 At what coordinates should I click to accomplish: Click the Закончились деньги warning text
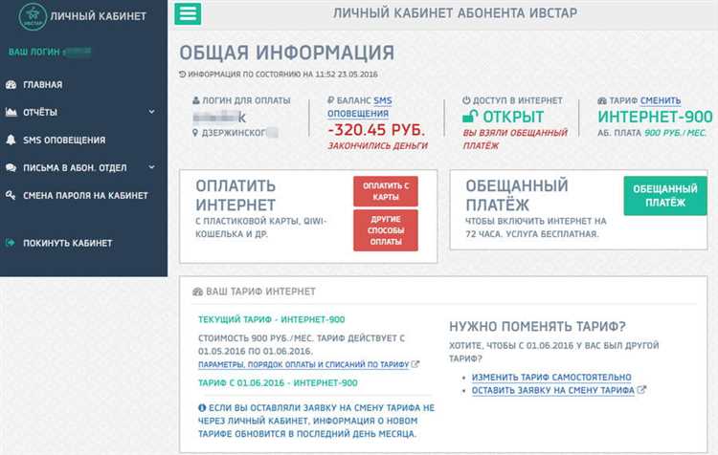pos(378,146)
